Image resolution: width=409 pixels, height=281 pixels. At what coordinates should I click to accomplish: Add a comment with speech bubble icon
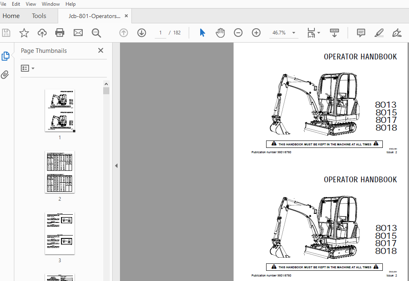(x=361, y=33)
